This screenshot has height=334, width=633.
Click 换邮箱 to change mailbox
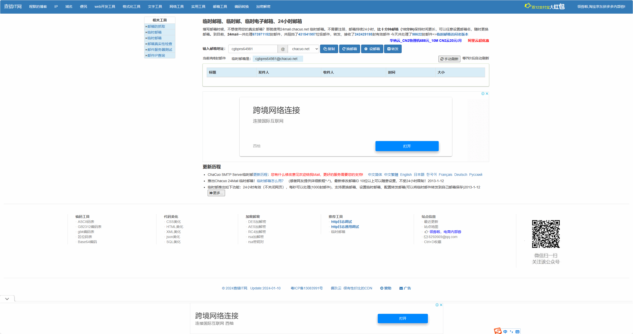coord(350,49)
